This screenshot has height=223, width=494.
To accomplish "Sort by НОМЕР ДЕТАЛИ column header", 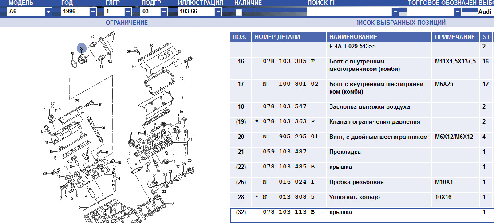I will (x=289, y=37).
